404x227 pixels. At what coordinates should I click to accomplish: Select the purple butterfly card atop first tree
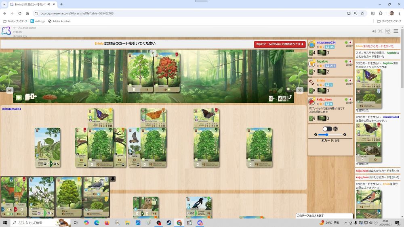[x=101, y=118]
